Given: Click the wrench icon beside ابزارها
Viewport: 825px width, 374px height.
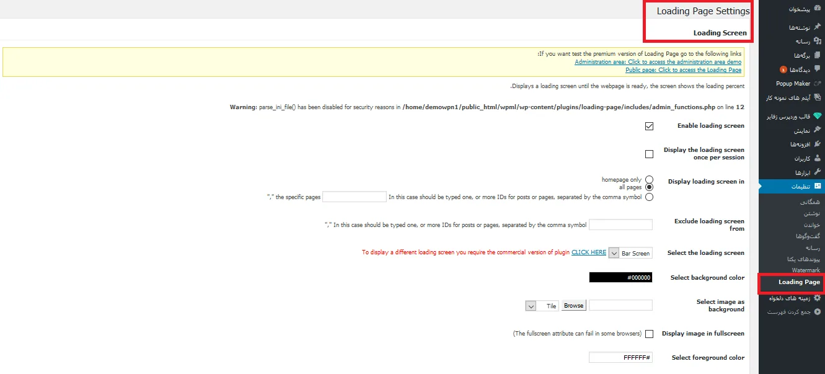Looking at the screenshot, I should pos(817,172).
